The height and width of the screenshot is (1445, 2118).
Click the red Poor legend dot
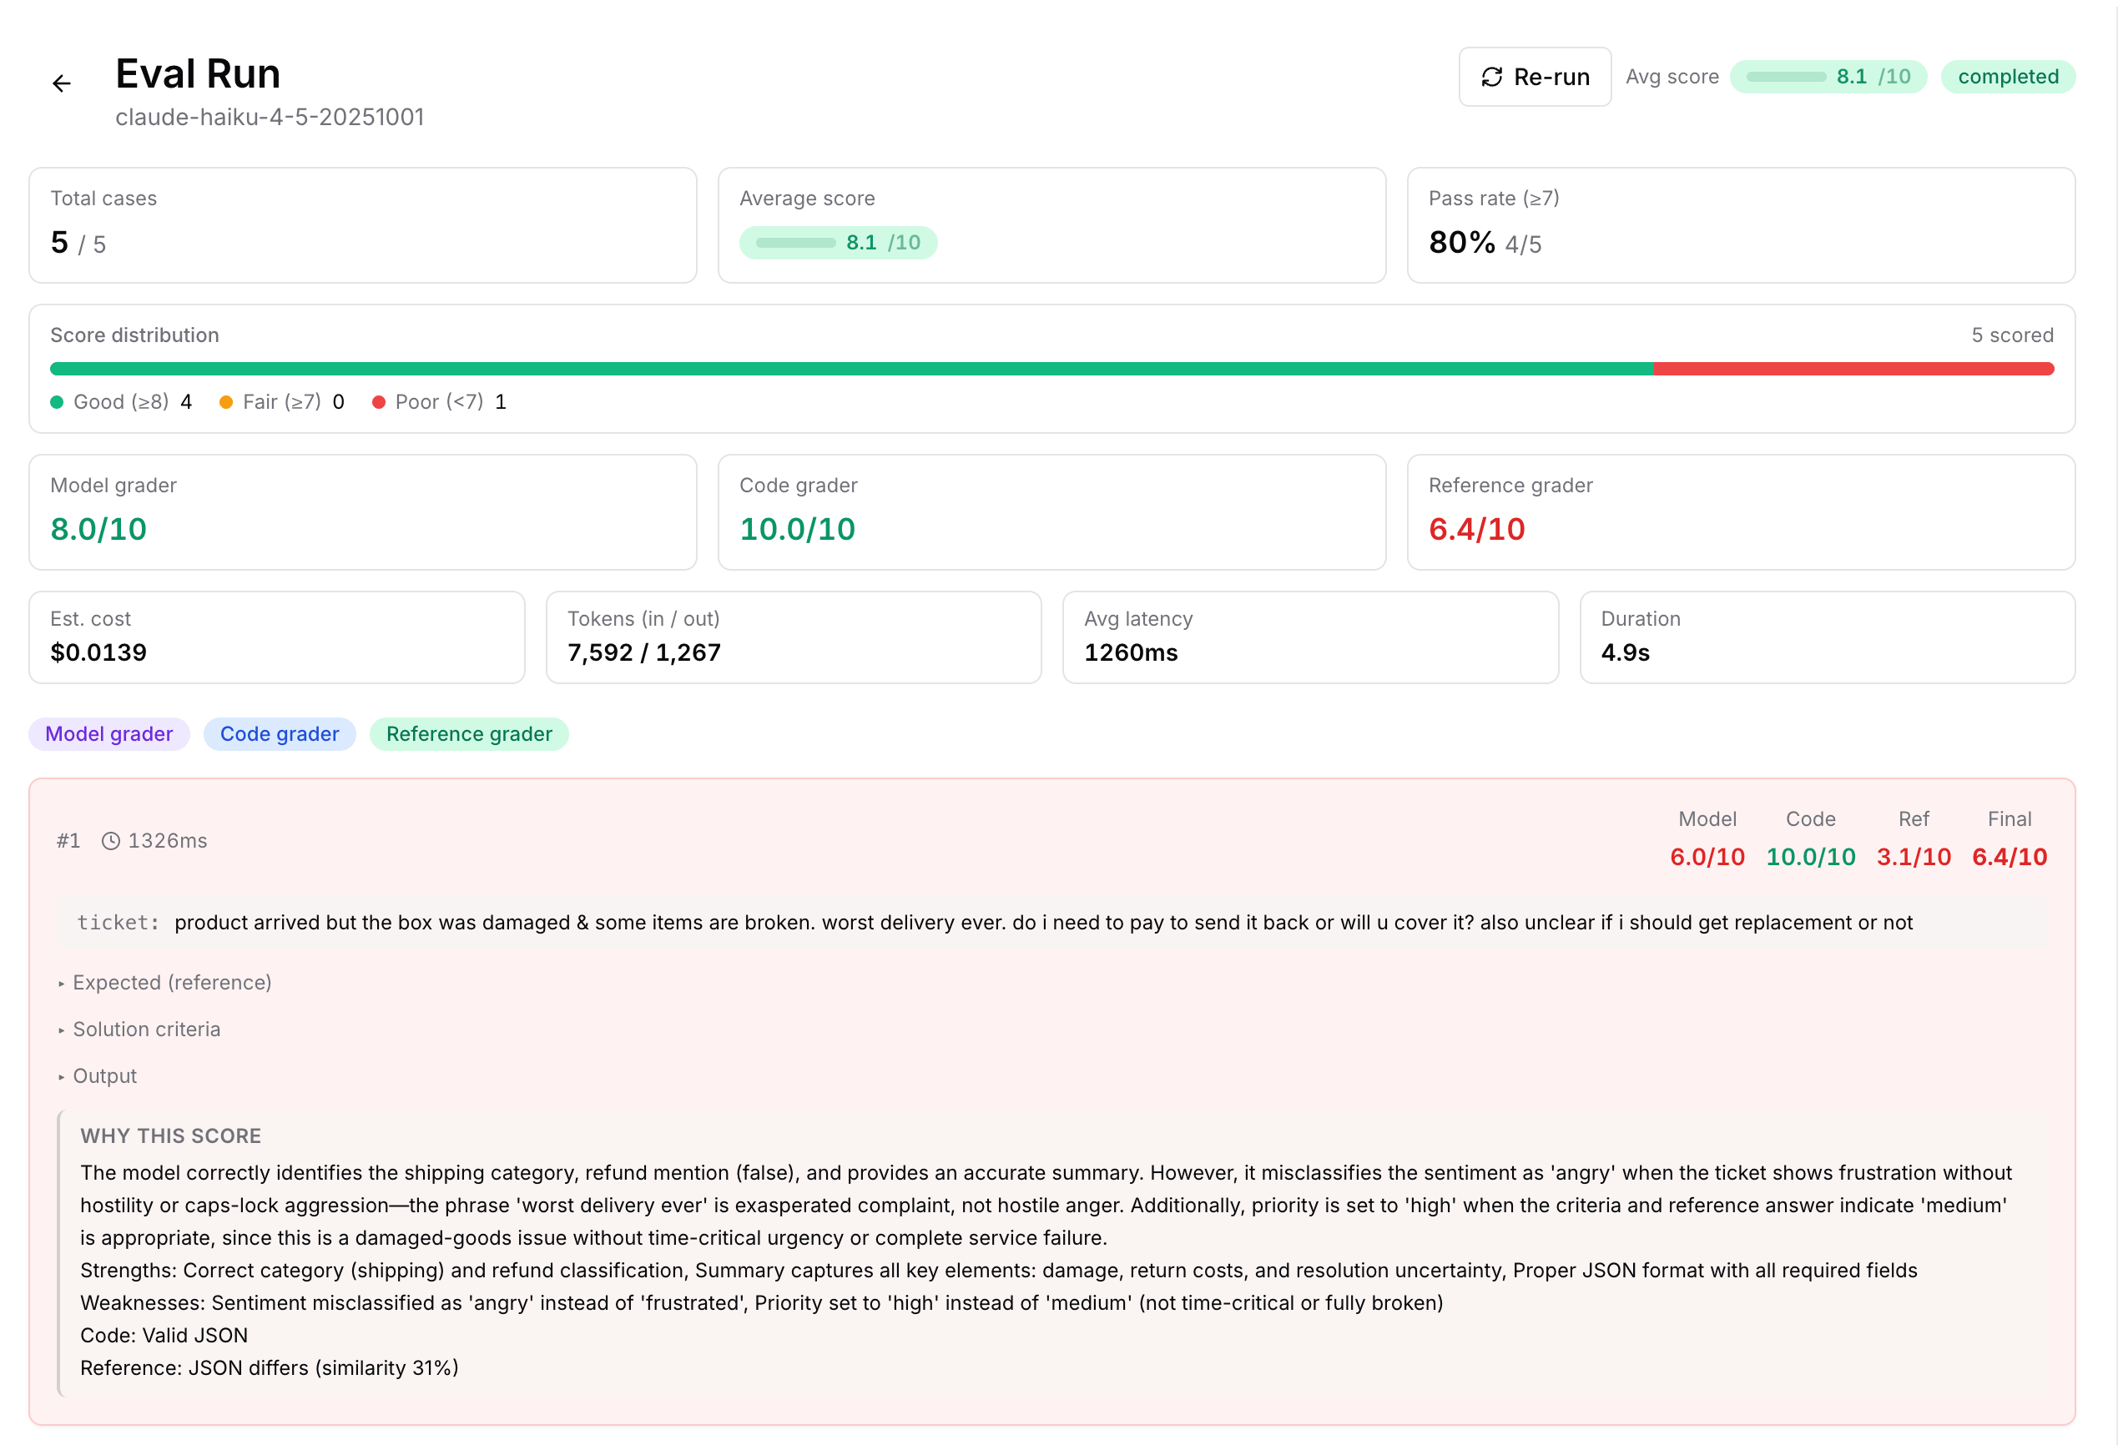point(378,403)
